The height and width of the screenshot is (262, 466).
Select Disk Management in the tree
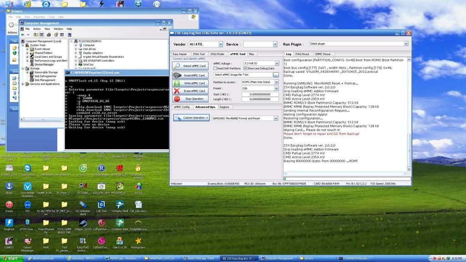(x=45, y=80)
